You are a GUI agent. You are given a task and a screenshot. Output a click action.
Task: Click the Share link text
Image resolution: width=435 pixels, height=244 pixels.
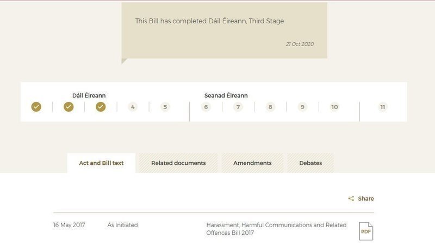(x=366, y=199)
